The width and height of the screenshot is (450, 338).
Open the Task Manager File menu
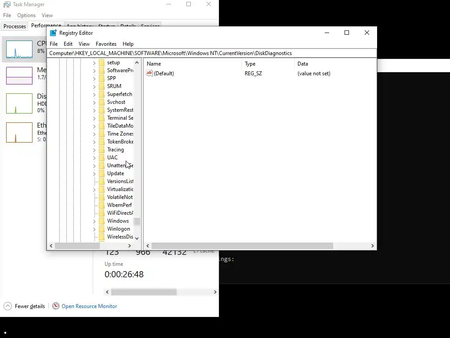[x=7, y=15]
